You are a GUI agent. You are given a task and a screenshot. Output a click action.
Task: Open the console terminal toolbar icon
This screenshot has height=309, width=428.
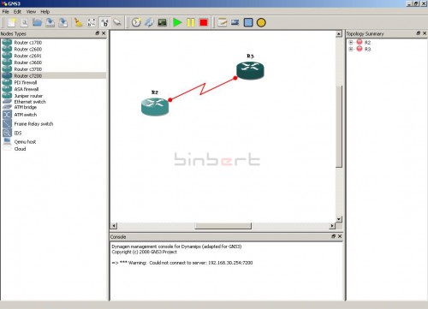point(162,22)
